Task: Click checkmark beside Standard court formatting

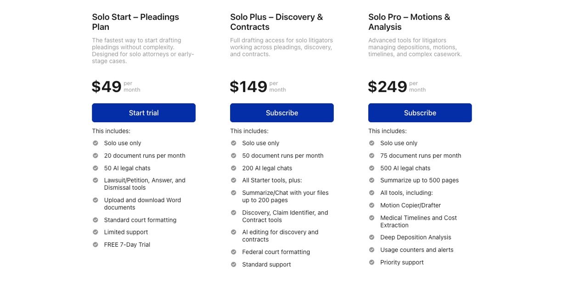Action: (96, 220)
